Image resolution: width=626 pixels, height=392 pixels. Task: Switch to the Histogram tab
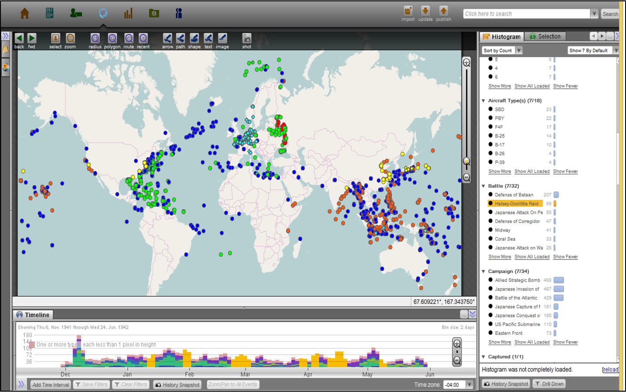tap(501, 37)
